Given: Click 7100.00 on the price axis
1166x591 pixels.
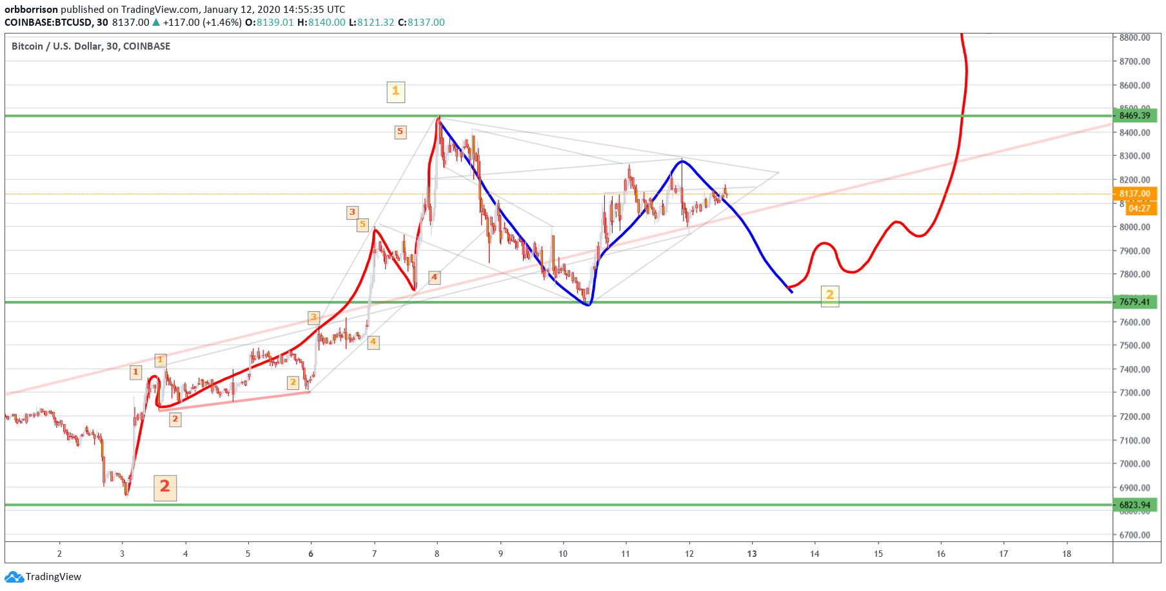Looking at the screenshot, I should [1134, 441].
